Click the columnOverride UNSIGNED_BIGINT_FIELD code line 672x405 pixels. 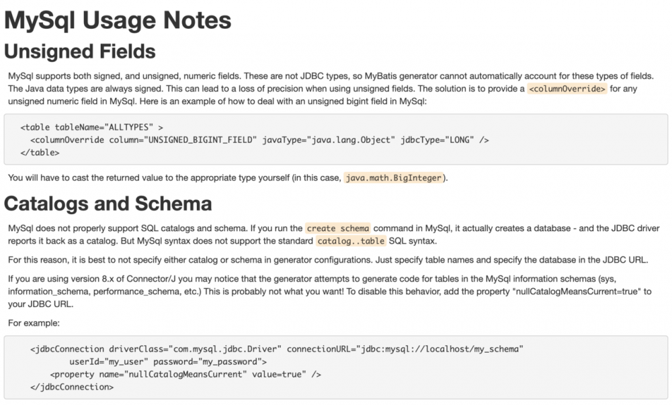coord(259,140)
